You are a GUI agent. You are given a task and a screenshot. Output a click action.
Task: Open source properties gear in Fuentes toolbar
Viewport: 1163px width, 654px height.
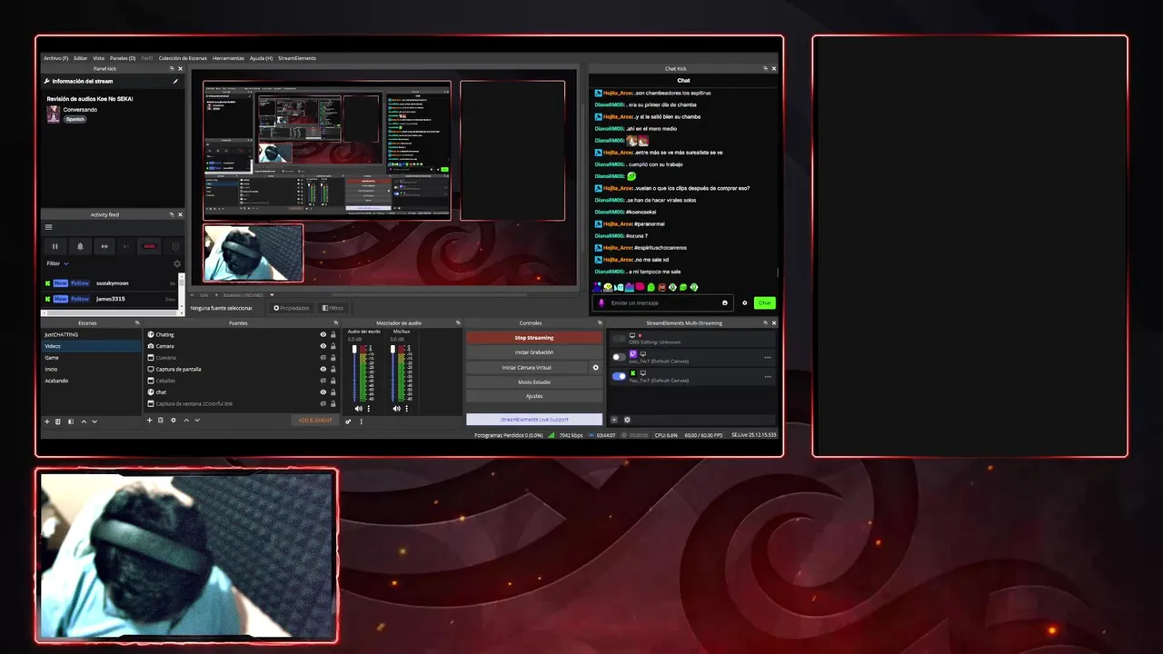click(x=174, y=421)
